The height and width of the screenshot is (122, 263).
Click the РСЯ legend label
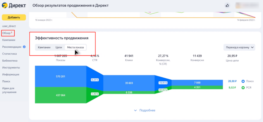(x=249, y=87)
